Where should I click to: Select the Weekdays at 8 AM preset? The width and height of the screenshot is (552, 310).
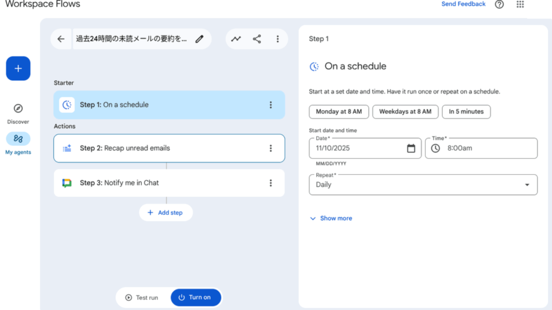pos(405,111)
